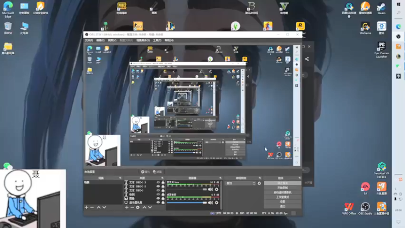
Task: Click the Edge icon in the vertical taskbar
Action: tap(398, 26)
